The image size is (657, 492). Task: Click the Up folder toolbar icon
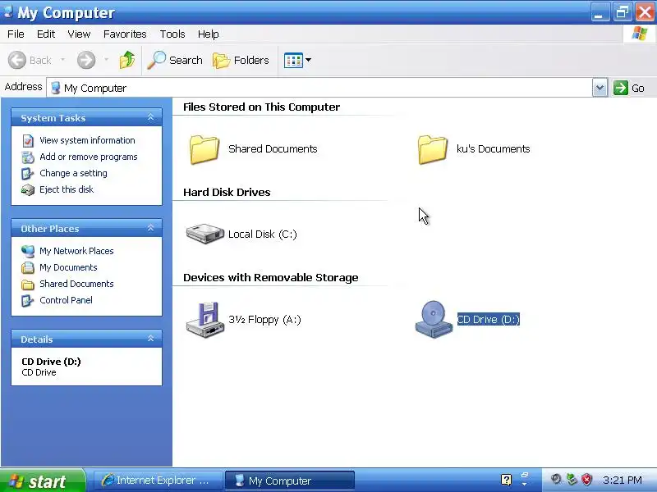pos(127,60)
